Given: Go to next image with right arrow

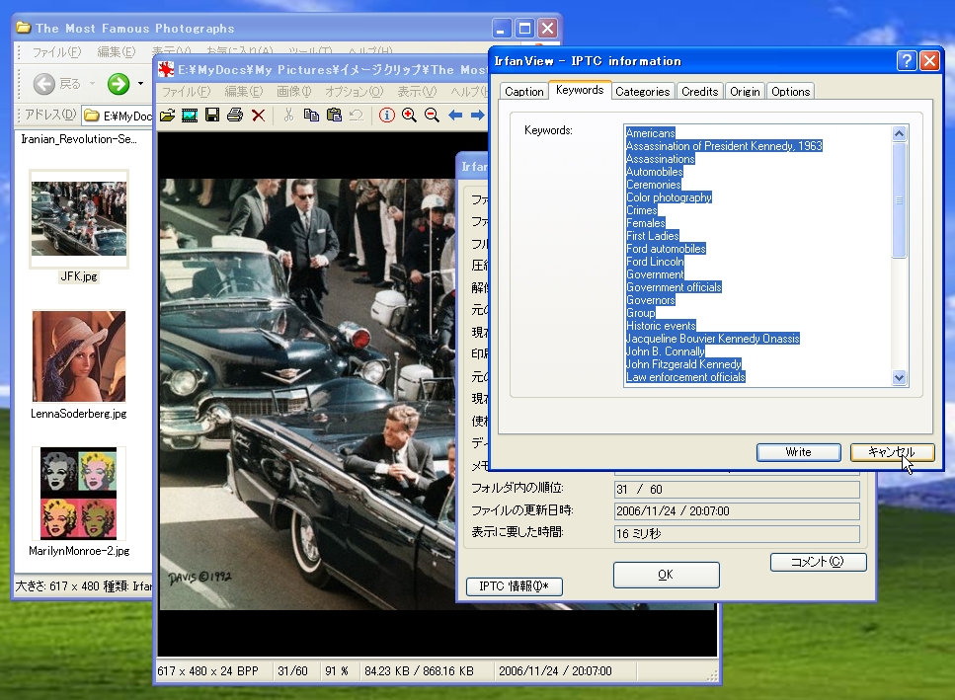Looking at the screenshot, I should [478, 115].
